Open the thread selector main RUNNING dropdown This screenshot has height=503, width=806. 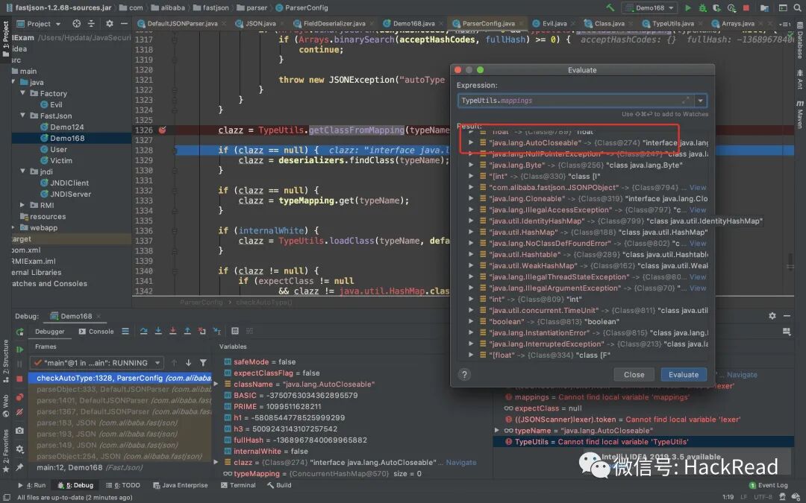[96, 362]
